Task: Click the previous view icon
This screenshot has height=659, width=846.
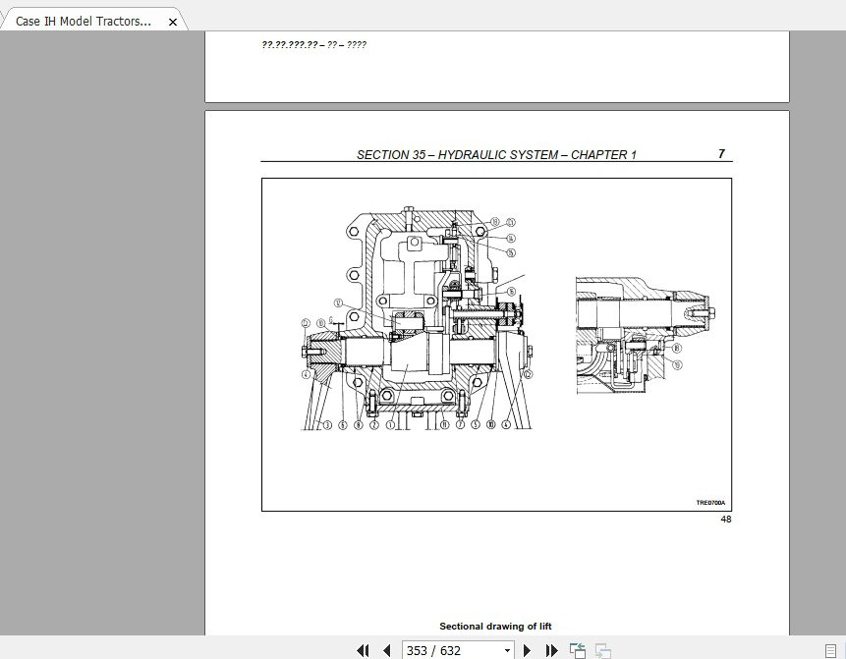Action: (578, 650)
